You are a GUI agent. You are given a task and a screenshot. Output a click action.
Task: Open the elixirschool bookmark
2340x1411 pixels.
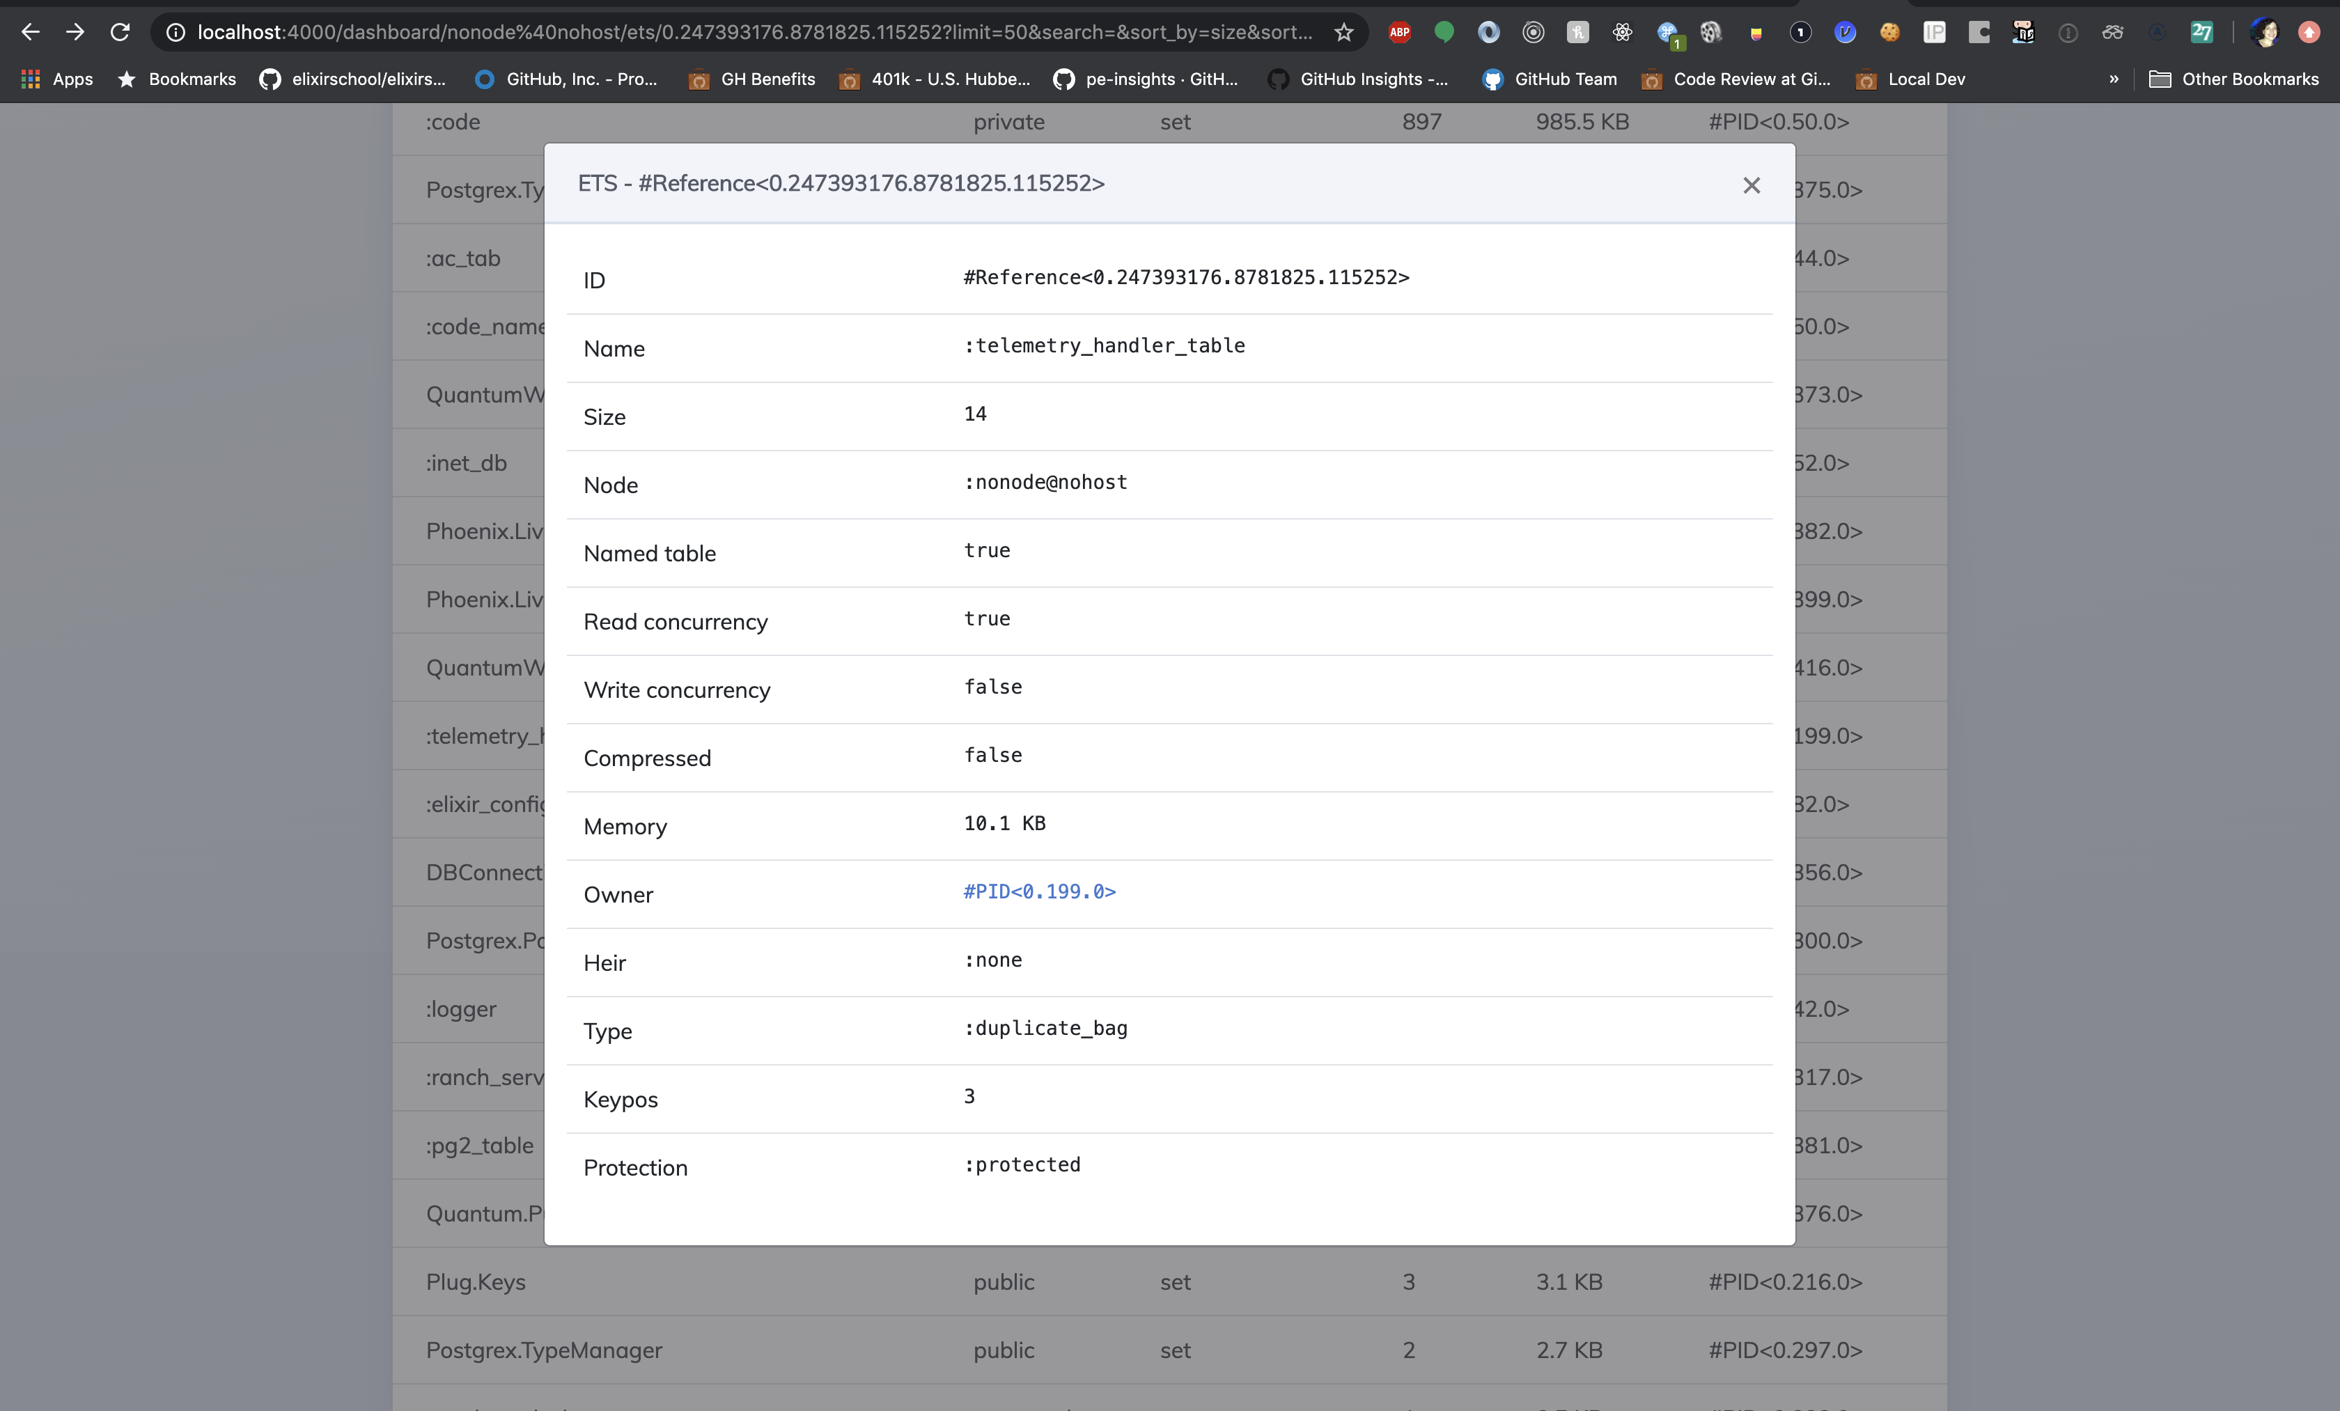[352, 79]
